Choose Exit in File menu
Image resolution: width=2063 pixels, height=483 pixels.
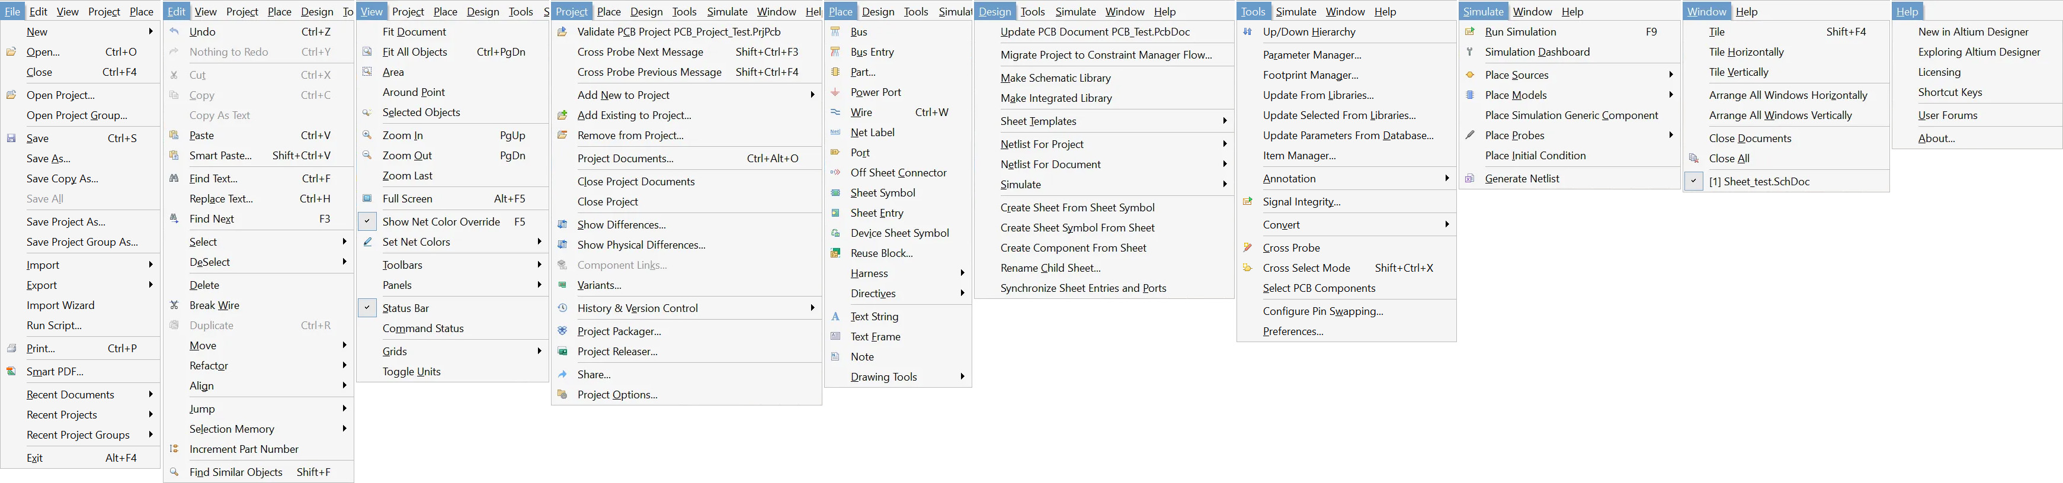tap(34, 458)
